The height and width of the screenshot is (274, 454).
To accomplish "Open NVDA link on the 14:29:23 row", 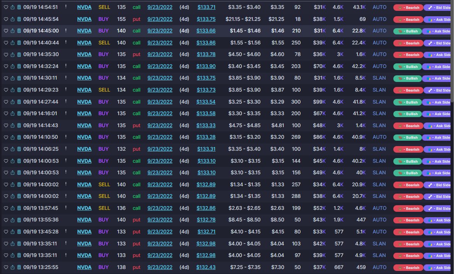I will [x=84, y=90].
